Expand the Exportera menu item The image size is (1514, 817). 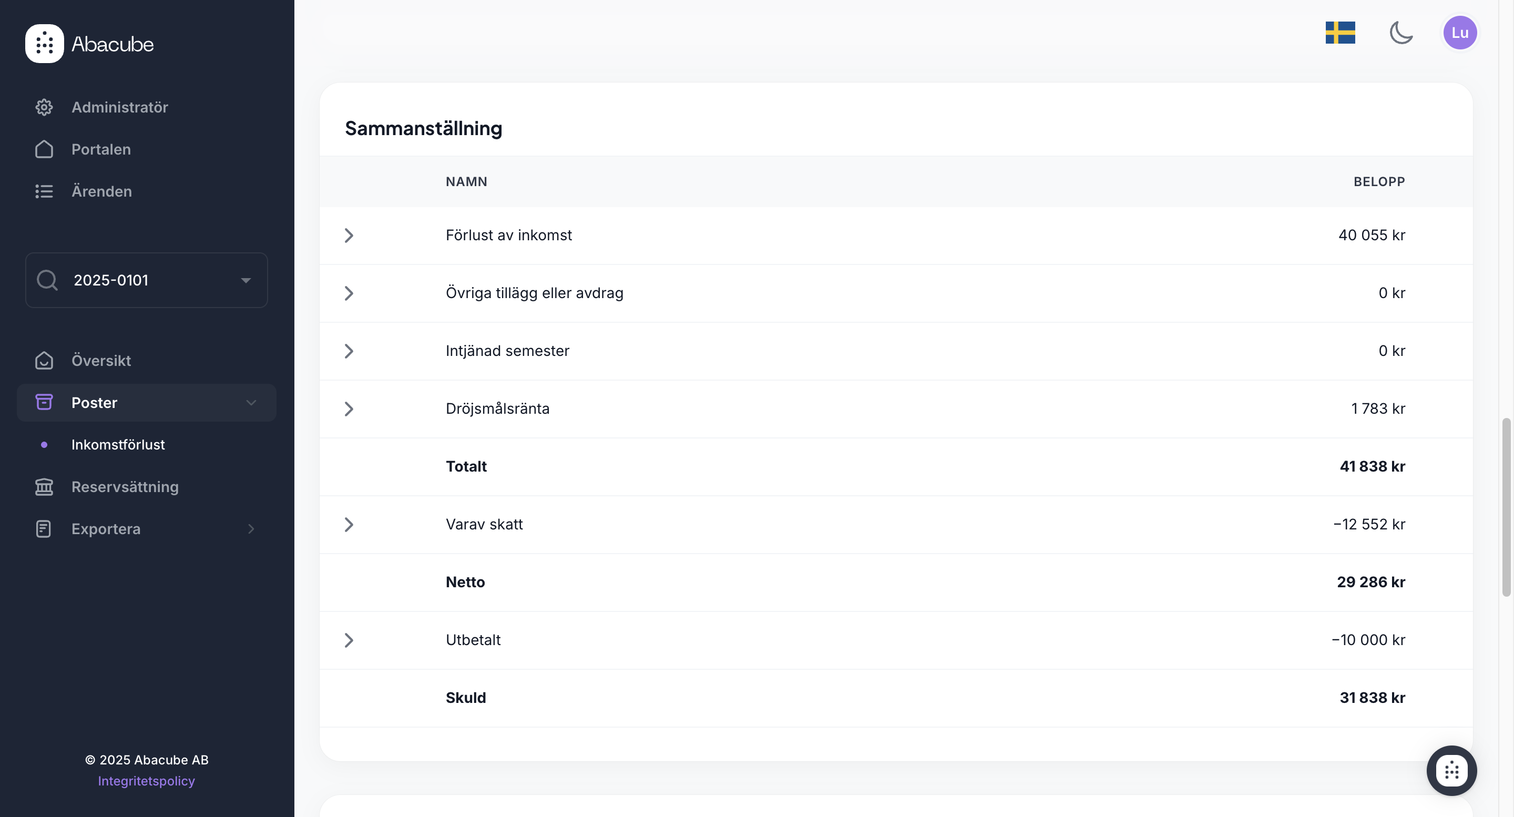(x=251, y=529)
